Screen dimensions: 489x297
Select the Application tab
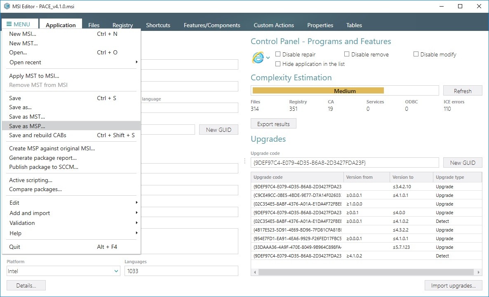(x=61, y=25)
